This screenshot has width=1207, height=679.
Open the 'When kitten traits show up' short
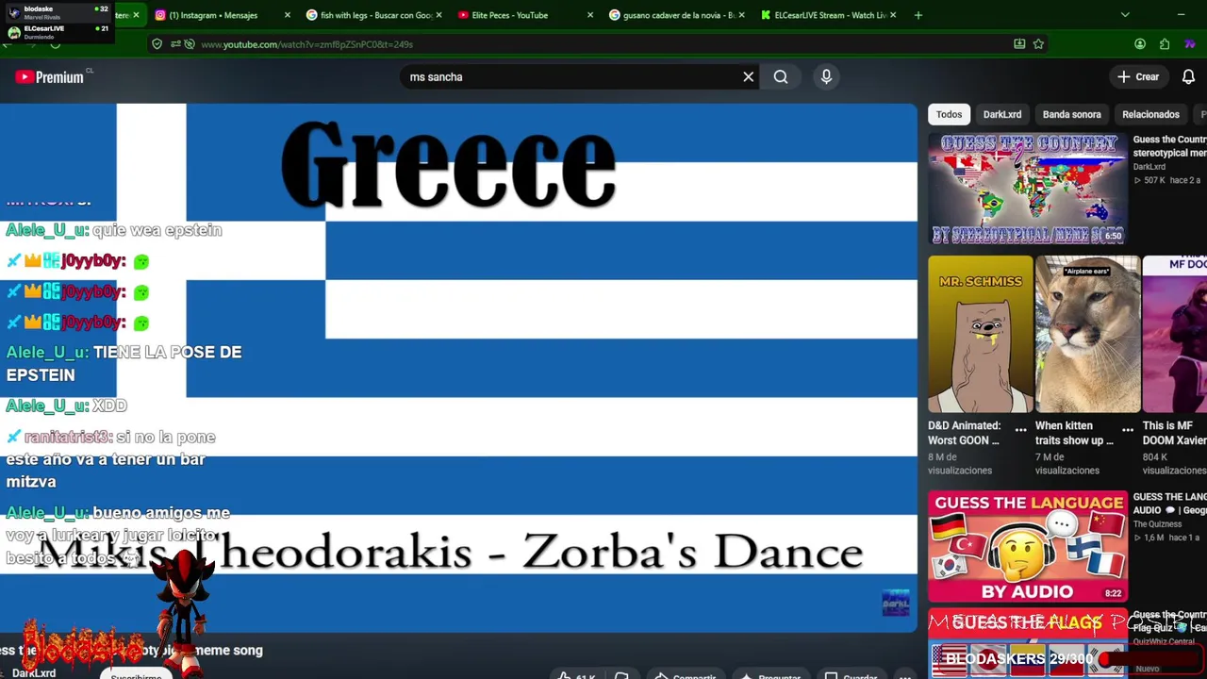[x=1087, y=334]
